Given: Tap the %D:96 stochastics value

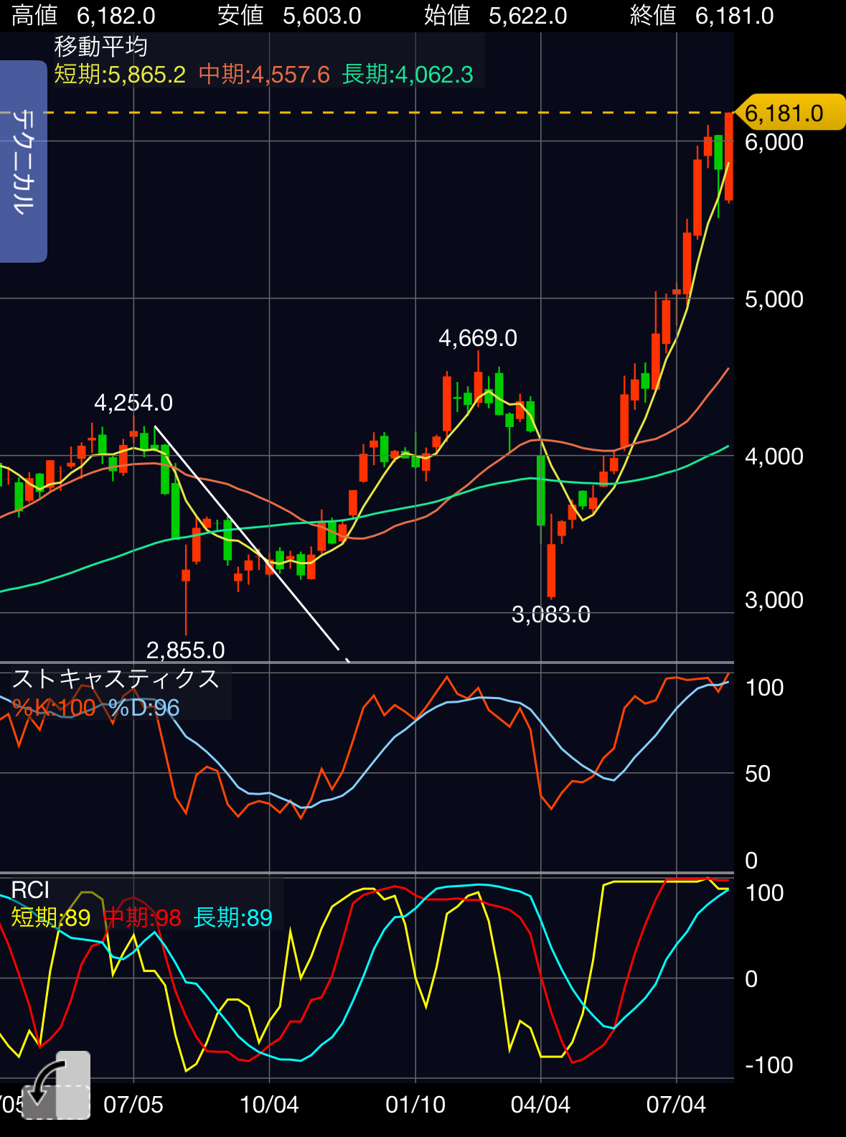Looking at the screenshot, I should click(144, 708).
